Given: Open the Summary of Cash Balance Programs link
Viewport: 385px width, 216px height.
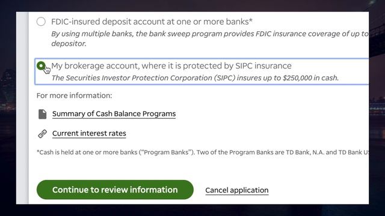Looking at the screenshot, I should tap(114, 114).
